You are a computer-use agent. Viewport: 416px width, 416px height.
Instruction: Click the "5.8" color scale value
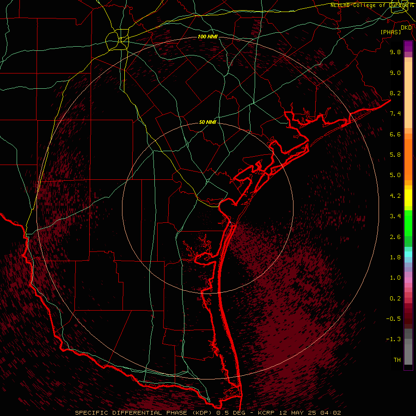click(395, 155)
